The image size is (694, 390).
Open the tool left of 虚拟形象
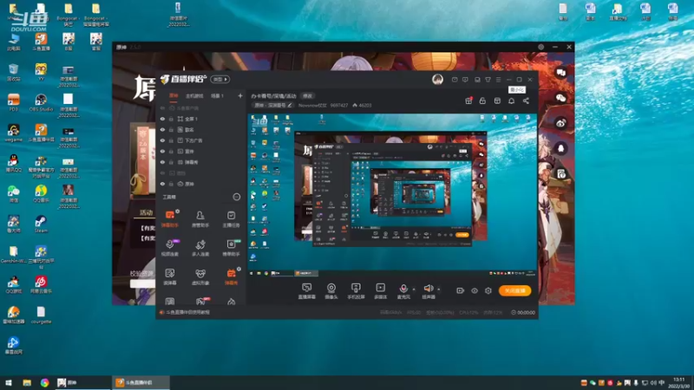point(169,276)
